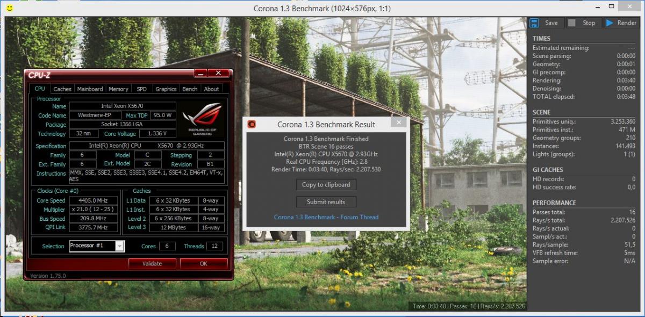This screenshot has width=645, height=317.
Task: Open SPD tab in CPU-Z
Action: click(141, 89)
